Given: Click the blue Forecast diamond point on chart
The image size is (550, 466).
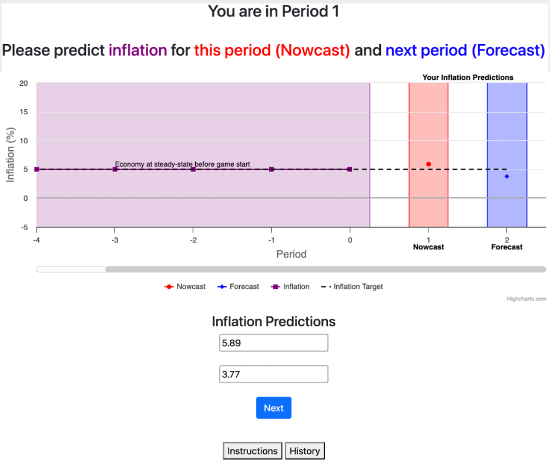Looking at the screenshot, I should point(507,176).
